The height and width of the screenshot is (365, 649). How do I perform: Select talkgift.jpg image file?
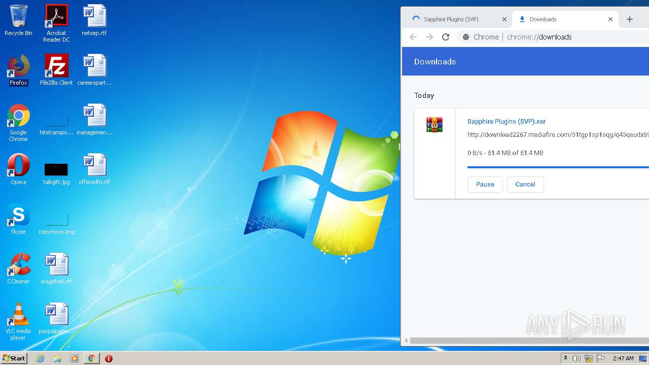[x=56, y=173]
